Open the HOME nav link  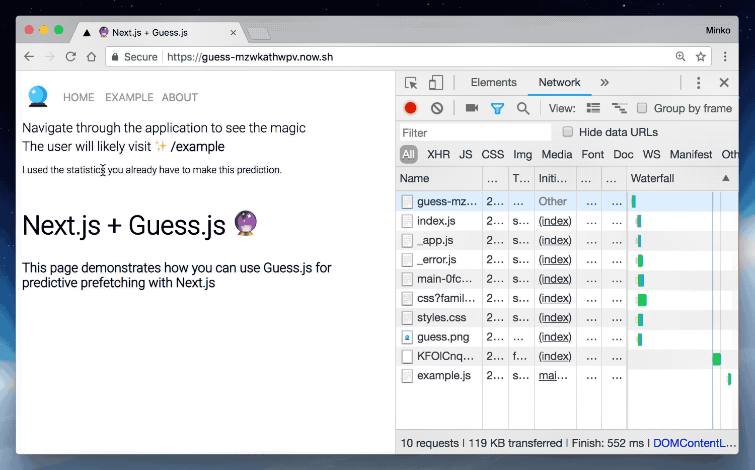coord(79,97)
